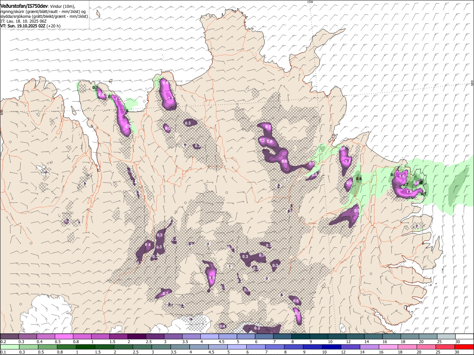Select the pale lavender swatch labeled 5 in the rain legend

(237, 347)
